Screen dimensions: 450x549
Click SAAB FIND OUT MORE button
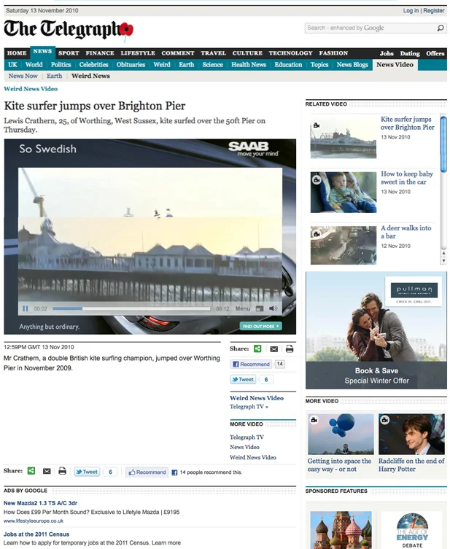coord(260,326)
